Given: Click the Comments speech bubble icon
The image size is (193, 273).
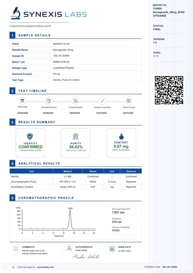Looking at the screenshot, I should coord(16,249).
